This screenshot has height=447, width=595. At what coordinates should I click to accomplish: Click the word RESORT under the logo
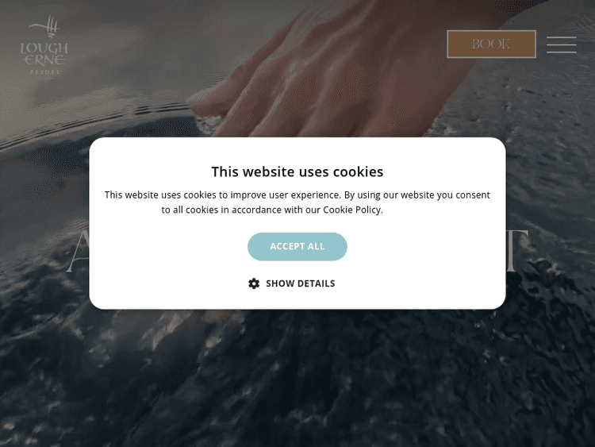click(x=44, y=72)
